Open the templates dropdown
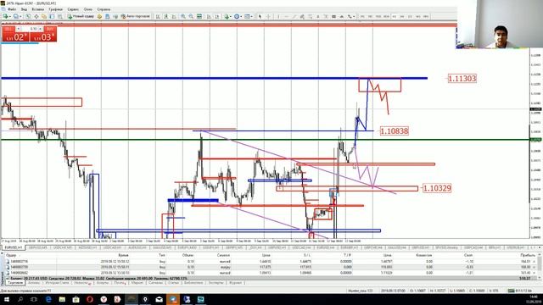This screenshot has width=543, height=305. pyautogui.click(x=248, y=16)
